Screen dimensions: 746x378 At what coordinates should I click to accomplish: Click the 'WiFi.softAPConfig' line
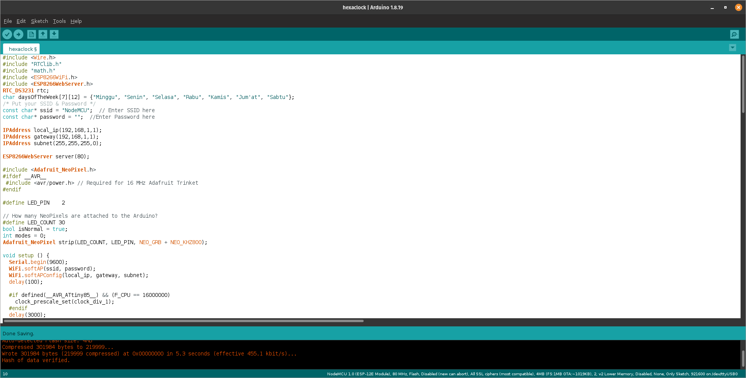(x=79, y=276)
